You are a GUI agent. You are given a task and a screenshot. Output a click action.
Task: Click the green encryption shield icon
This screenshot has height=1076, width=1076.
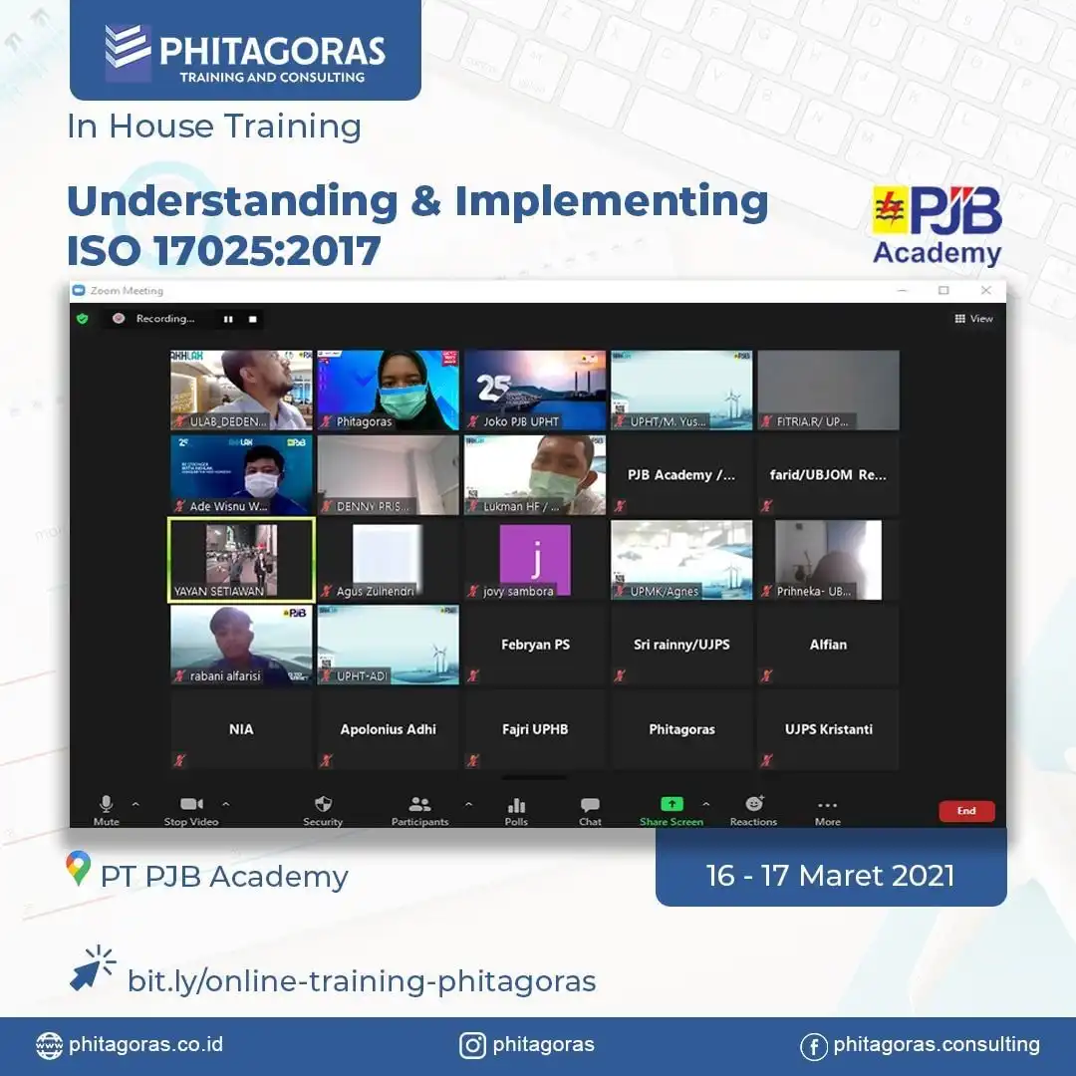pyautogui.click(x=83, y=319)
